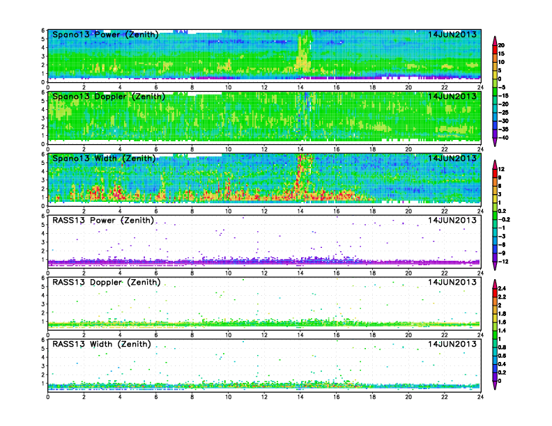Click hour 4 tick under RASS13 Doppler plot

pos(120,335)
